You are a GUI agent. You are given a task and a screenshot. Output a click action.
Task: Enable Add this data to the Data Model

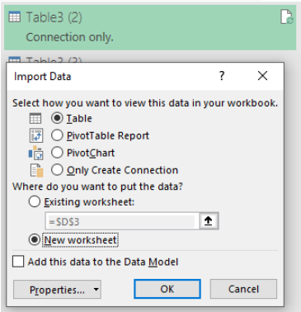coord(18,262)
